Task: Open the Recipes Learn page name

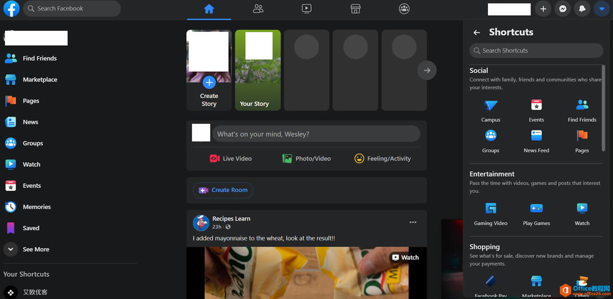Action: [x=231, y=219]
